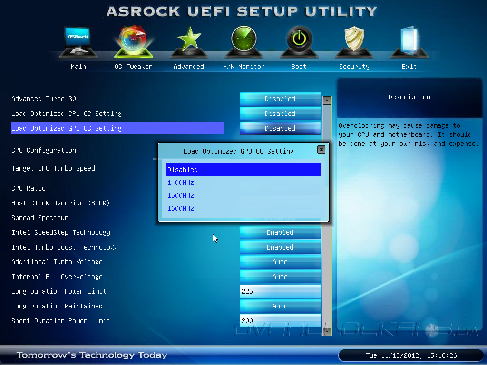Open Long Duration Maintained Auto dropdown
Image resolution: width=487 pixels, height=365 pixels.
click(280, 306)
